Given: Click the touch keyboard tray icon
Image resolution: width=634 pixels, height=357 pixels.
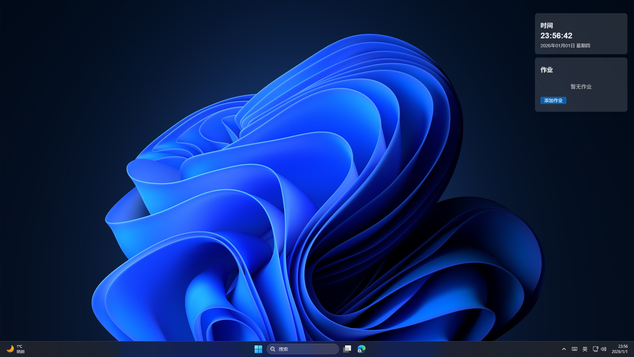Looking at the screenshot, I should click(x=575, y=349).
